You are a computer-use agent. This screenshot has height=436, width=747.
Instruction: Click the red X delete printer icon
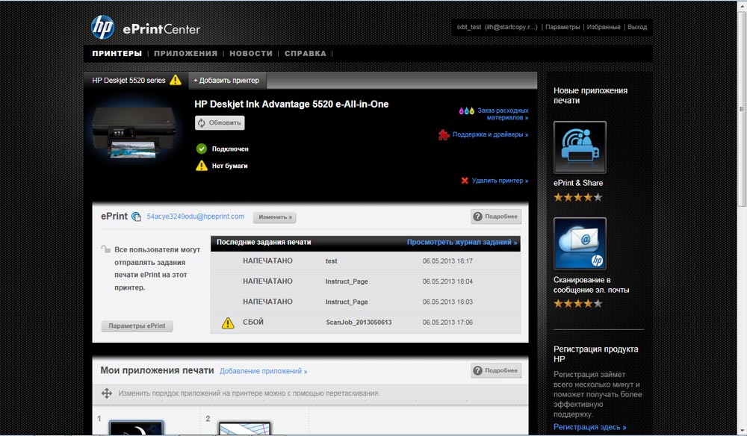tap(465, 181)
